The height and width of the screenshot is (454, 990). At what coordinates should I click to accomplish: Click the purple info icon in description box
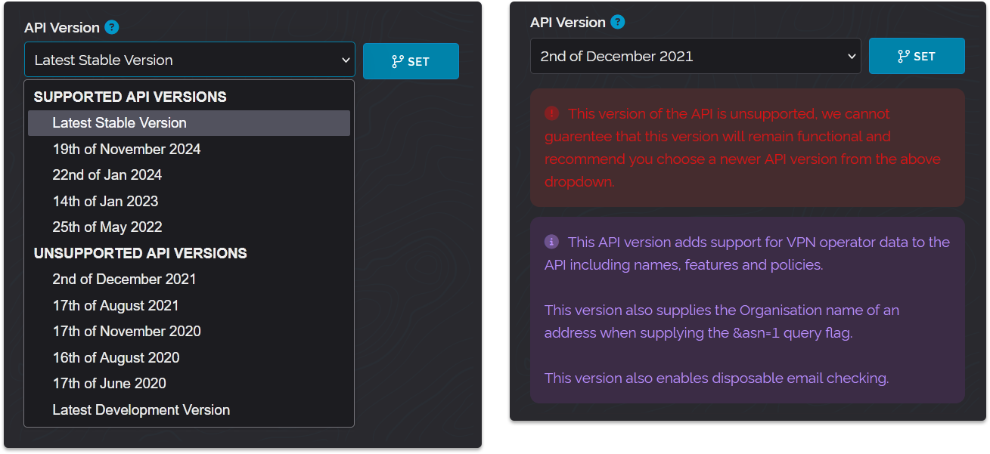point(551,242)
